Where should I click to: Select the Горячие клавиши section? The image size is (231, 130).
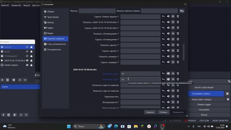coord(55,39)
